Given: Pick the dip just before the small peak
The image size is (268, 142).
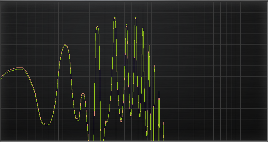Looking at the screenshot, I should pos(77,119).
